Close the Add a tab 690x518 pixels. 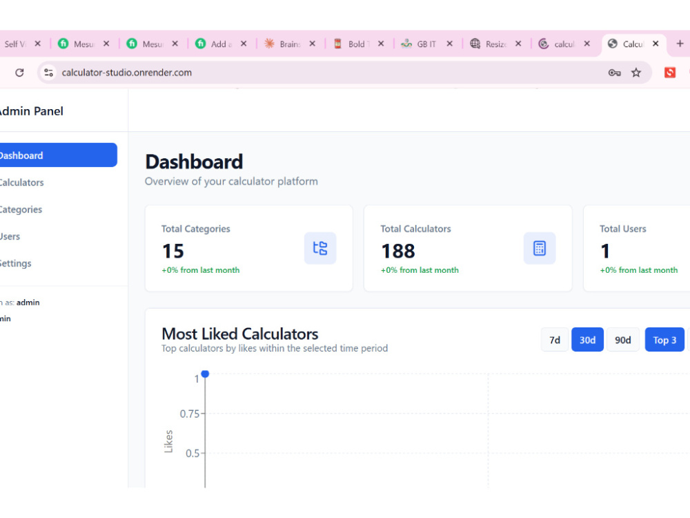[x=244, y=44]
